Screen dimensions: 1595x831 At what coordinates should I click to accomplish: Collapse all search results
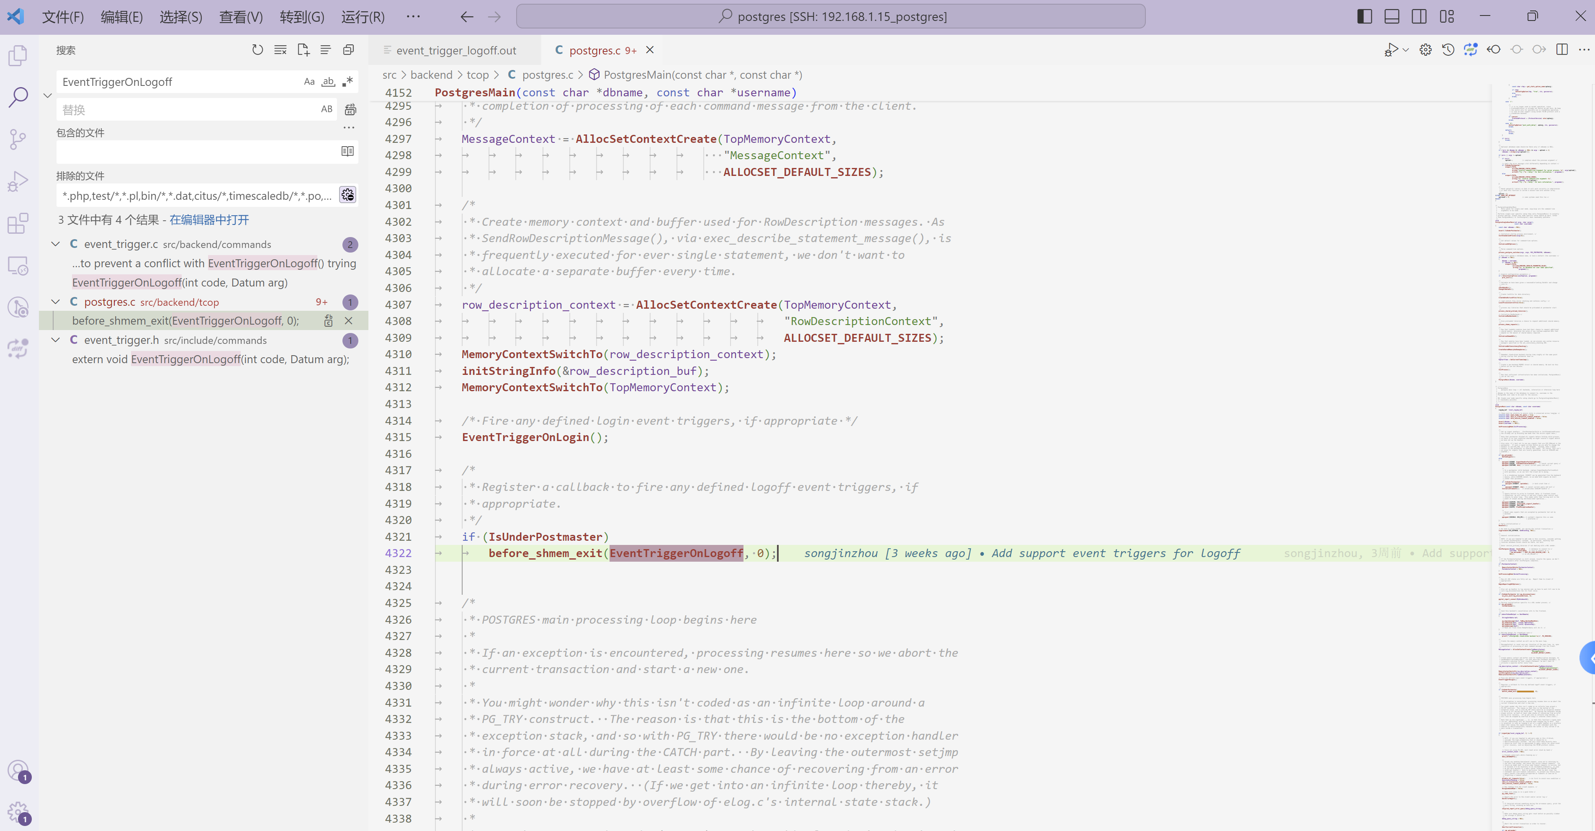pos(349,49)
